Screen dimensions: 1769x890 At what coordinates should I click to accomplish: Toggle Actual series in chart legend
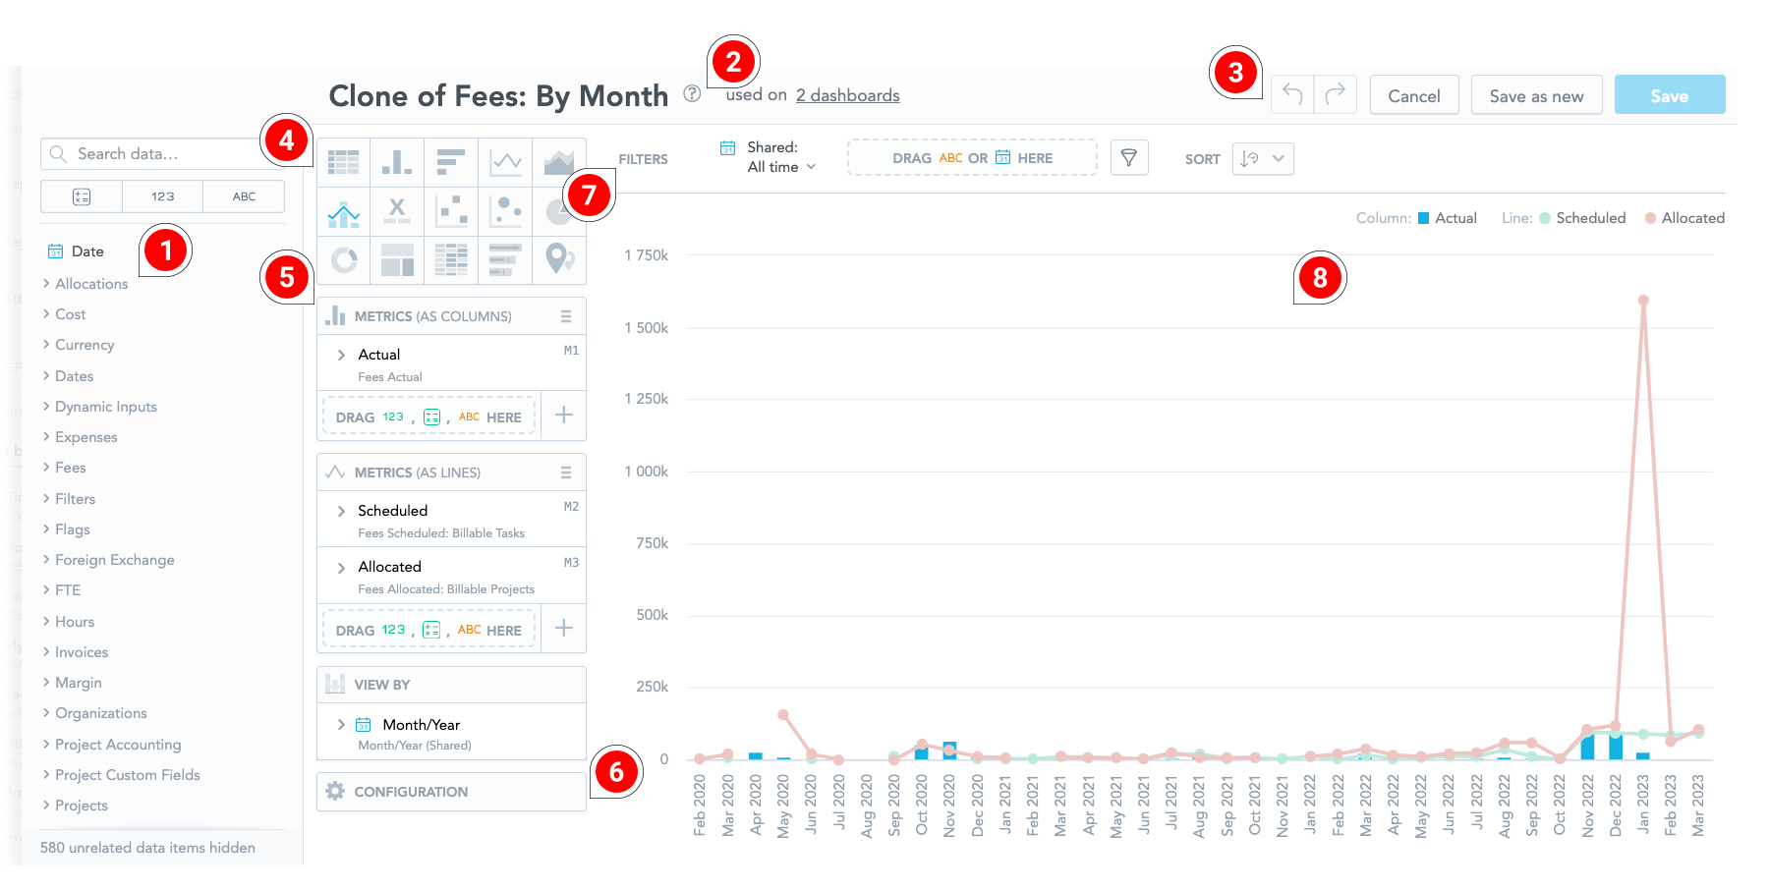[1447, 218]
